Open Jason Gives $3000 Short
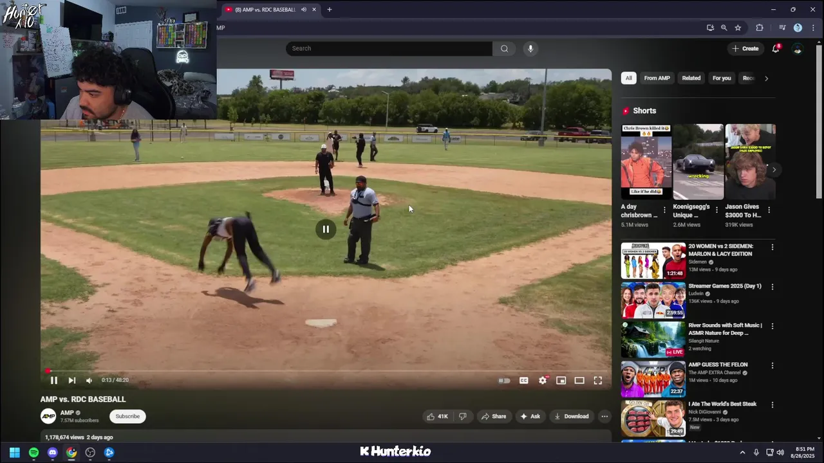Screen dimensions: 824x463 tap(751, 162)
